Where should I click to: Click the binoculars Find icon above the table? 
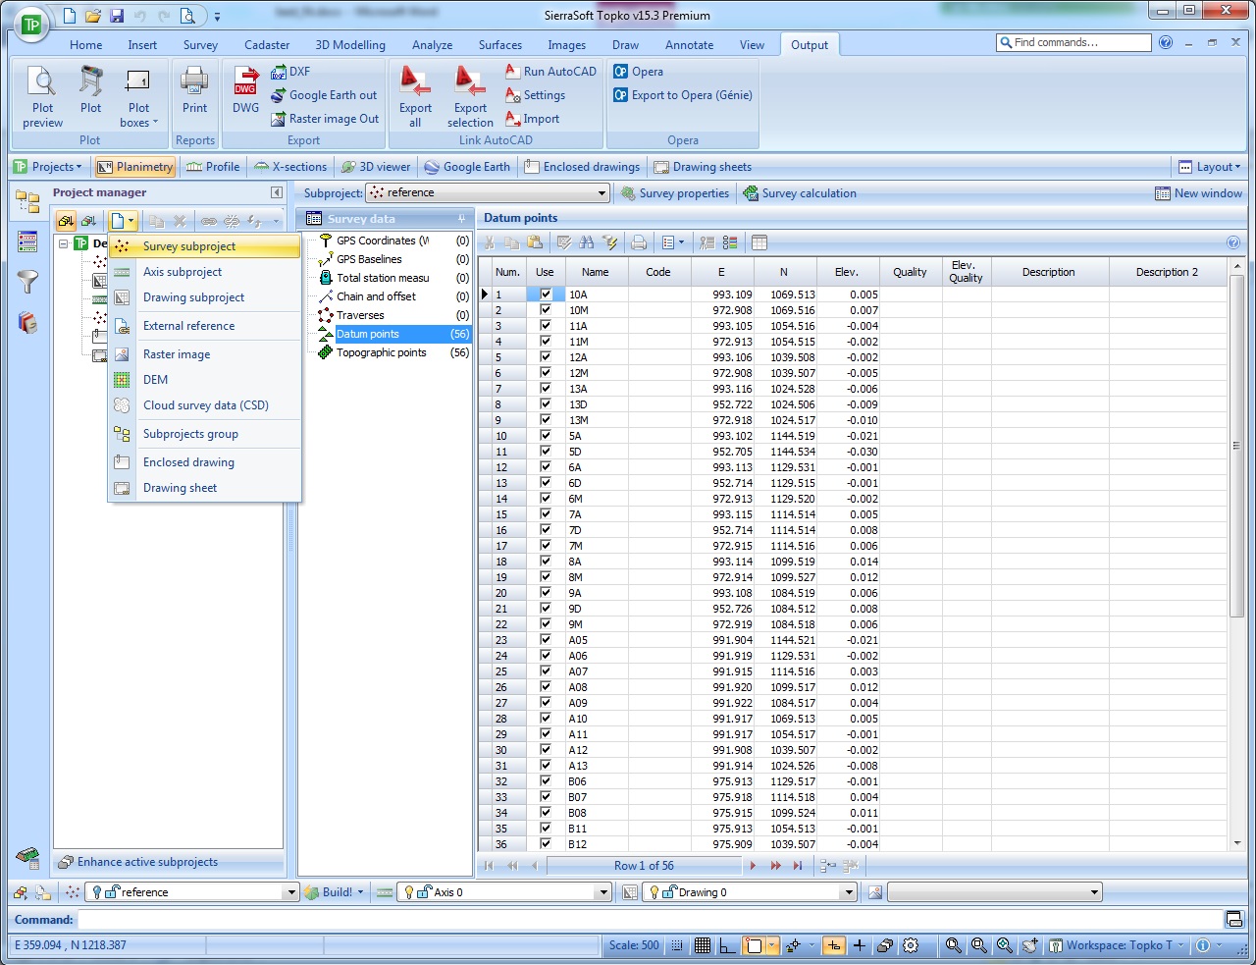point(586,241)
